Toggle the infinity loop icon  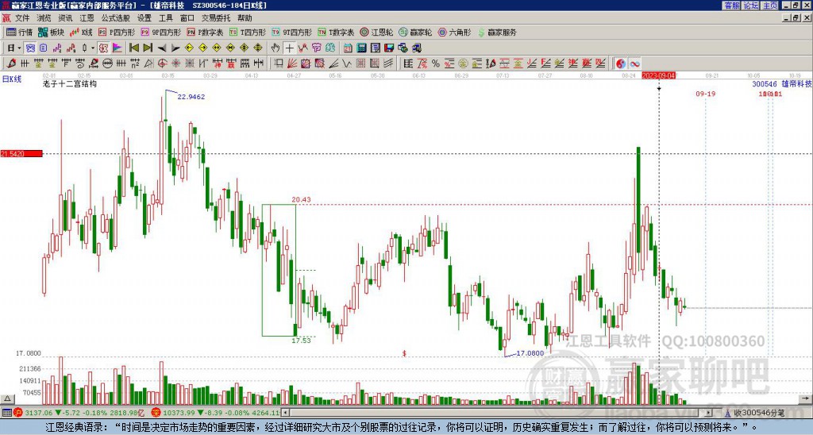634,64
